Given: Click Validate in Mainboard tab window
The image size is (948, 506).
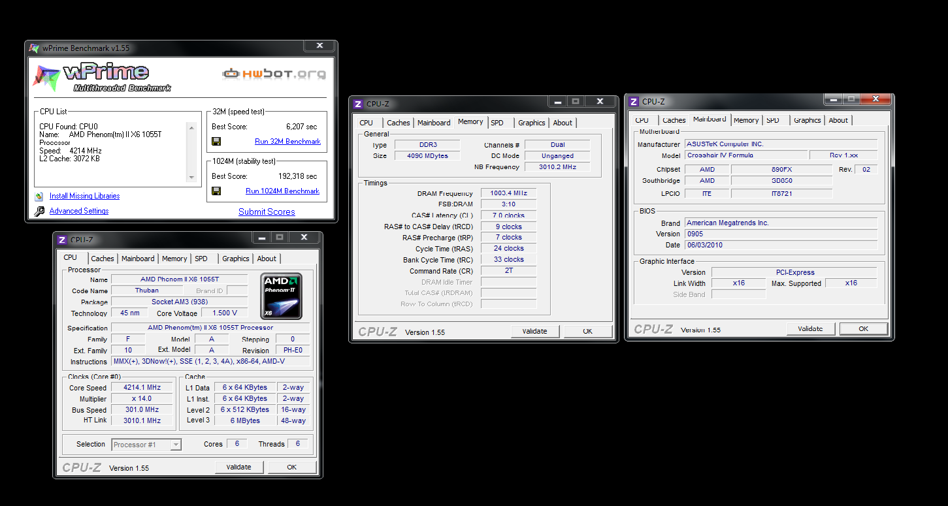Looking at the screenshot, I should pos(810,328).
